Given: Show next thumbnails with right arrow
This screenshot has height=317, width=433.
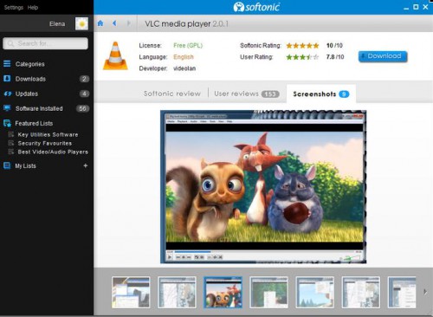Looking at the screenshot, I should point(425,292).
